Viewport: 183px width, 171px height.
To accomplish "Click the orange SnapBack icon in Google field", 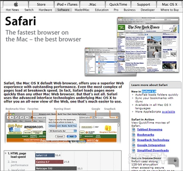I will pos(117,118).
